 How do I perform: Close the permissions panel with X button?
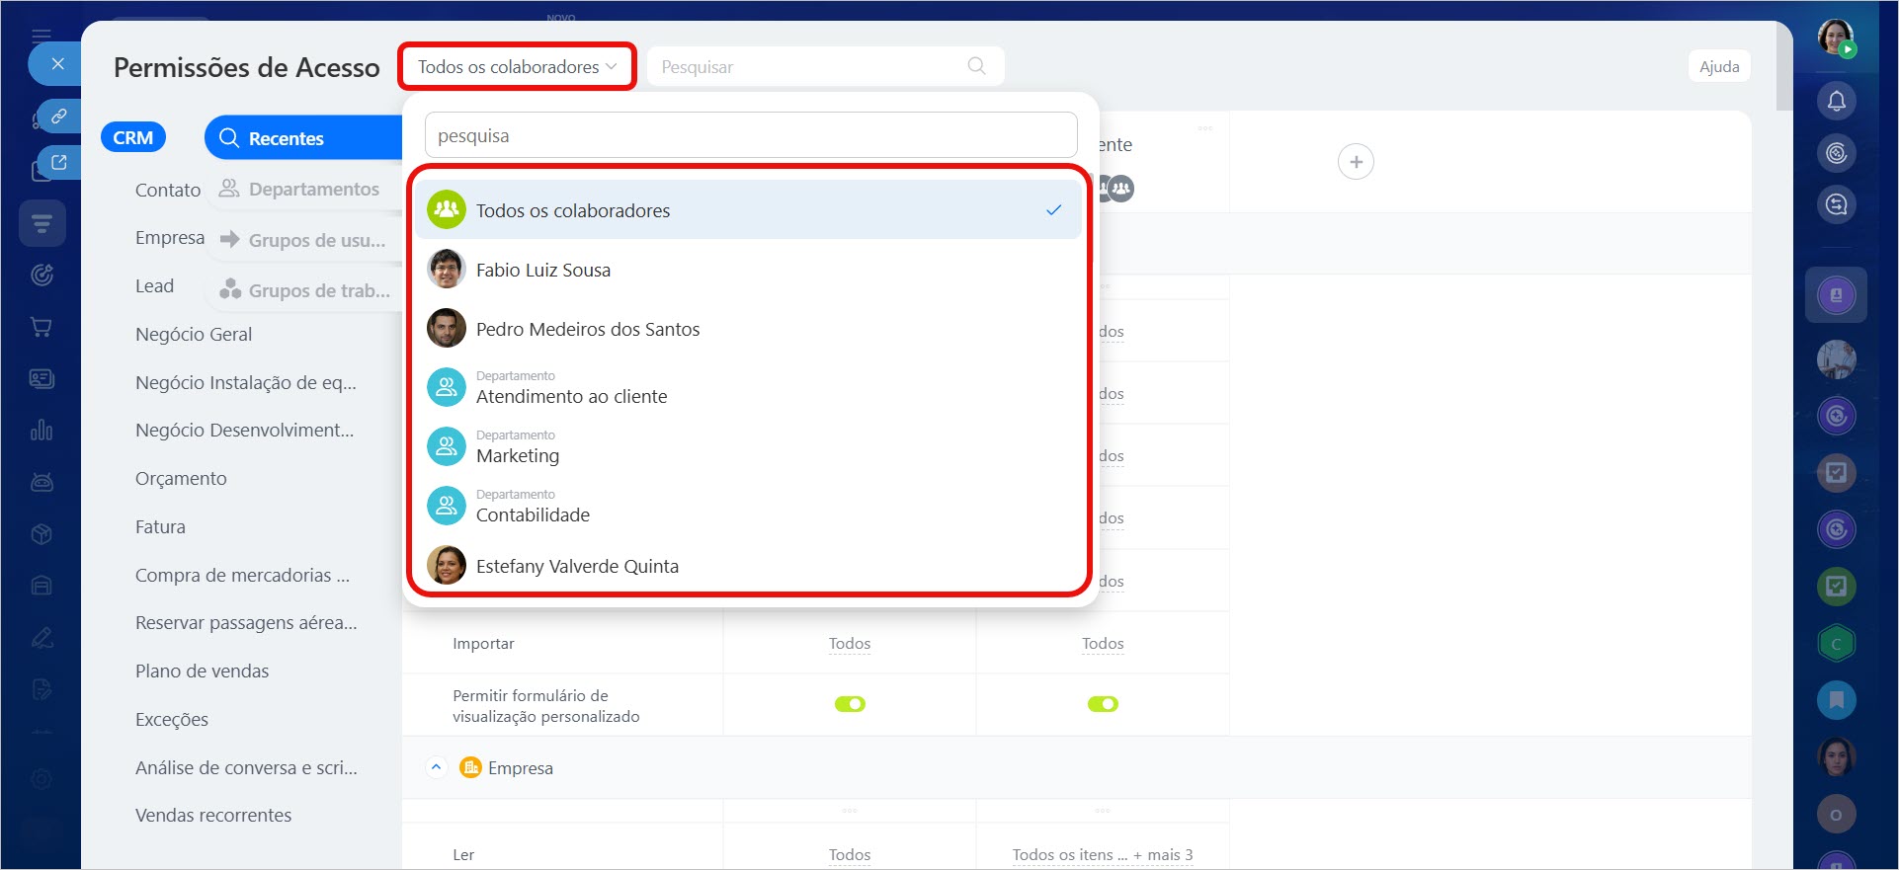pos(57,64)
